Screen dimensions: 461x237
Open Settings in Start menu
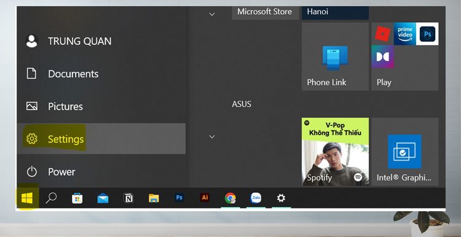pos(101,139)
